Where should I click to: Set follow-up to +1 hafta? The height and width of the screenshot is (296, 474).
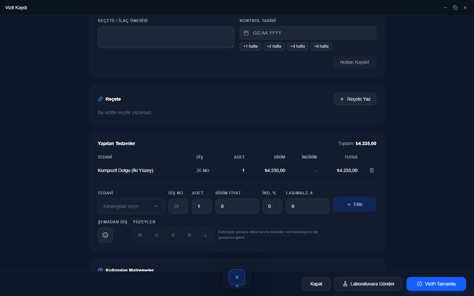coord(250,46)
